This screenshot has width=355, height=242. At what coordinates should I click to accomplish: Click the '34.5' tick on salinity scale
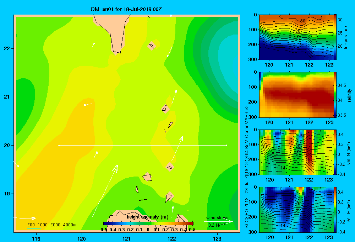[342, 85]
